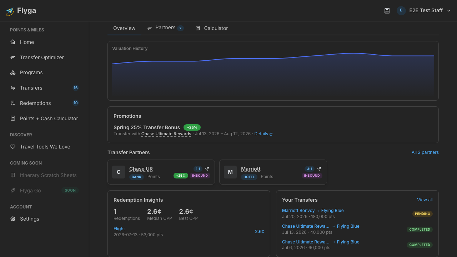
Task: Click the Home house icon in sidebar
Action: (x=13, y=42)
